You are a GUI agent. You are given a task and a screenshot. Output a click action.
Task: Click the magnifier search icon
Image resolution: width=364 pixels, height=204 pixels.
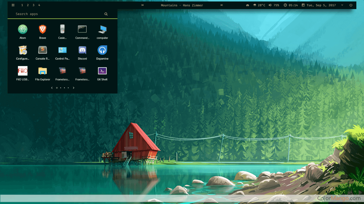pyautogui.click(x=106, y=14)
